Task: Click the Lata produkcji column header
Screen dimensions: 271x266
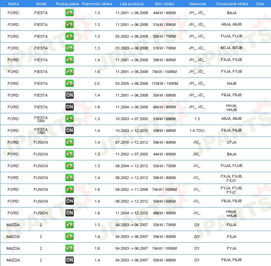Action: (132, 4)
